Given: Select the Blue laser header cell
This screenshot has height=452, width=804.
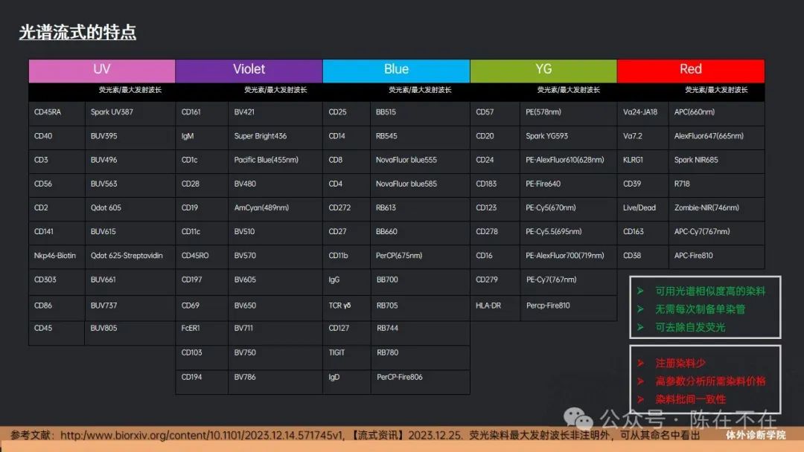Looking at the screenshot, I should [x=396, y=70].
